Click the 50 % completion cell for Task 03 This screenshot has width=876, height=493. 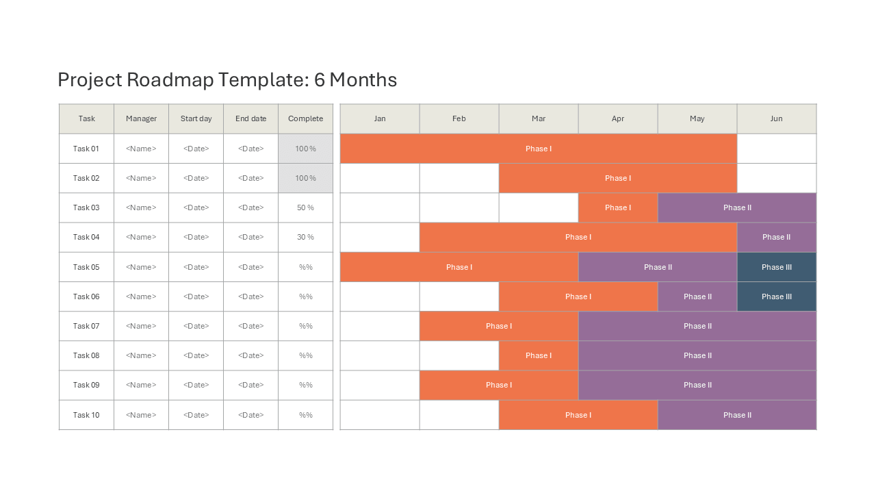click(x=306, y=207)
